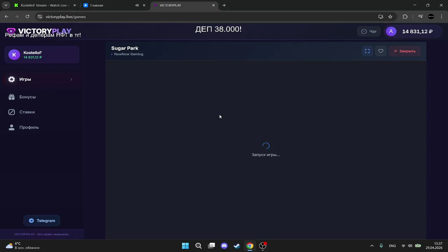This screenshot has height=252, width=448.
Task: Open the media controls icon
Action: pos(420,16)
